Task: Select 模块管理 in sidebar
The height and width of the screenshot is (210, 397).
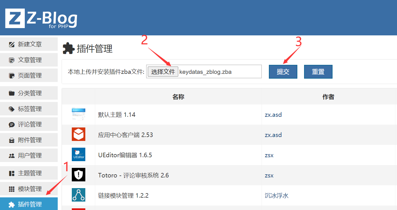Action: 29,189
